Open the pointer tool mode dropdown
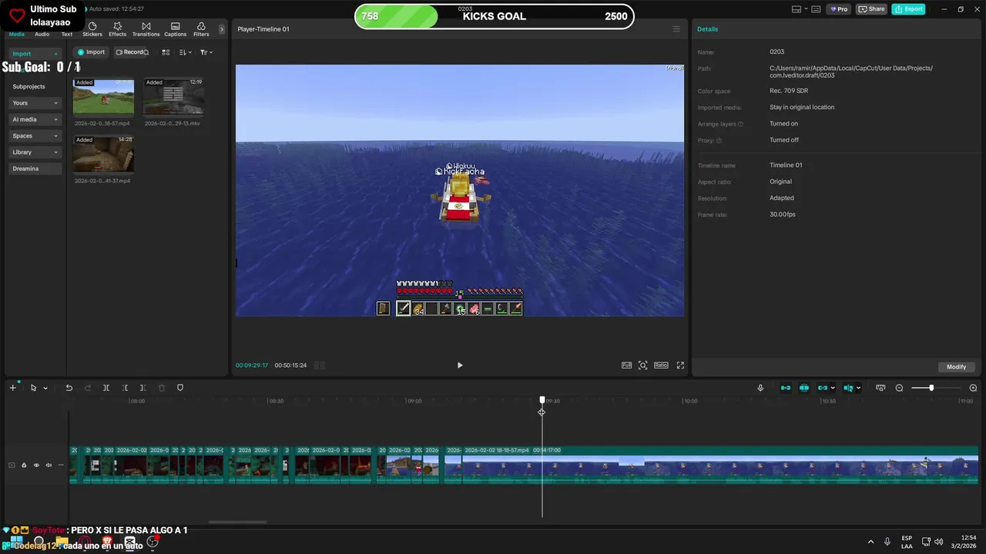The image size is (986, 554). (45, 389)
